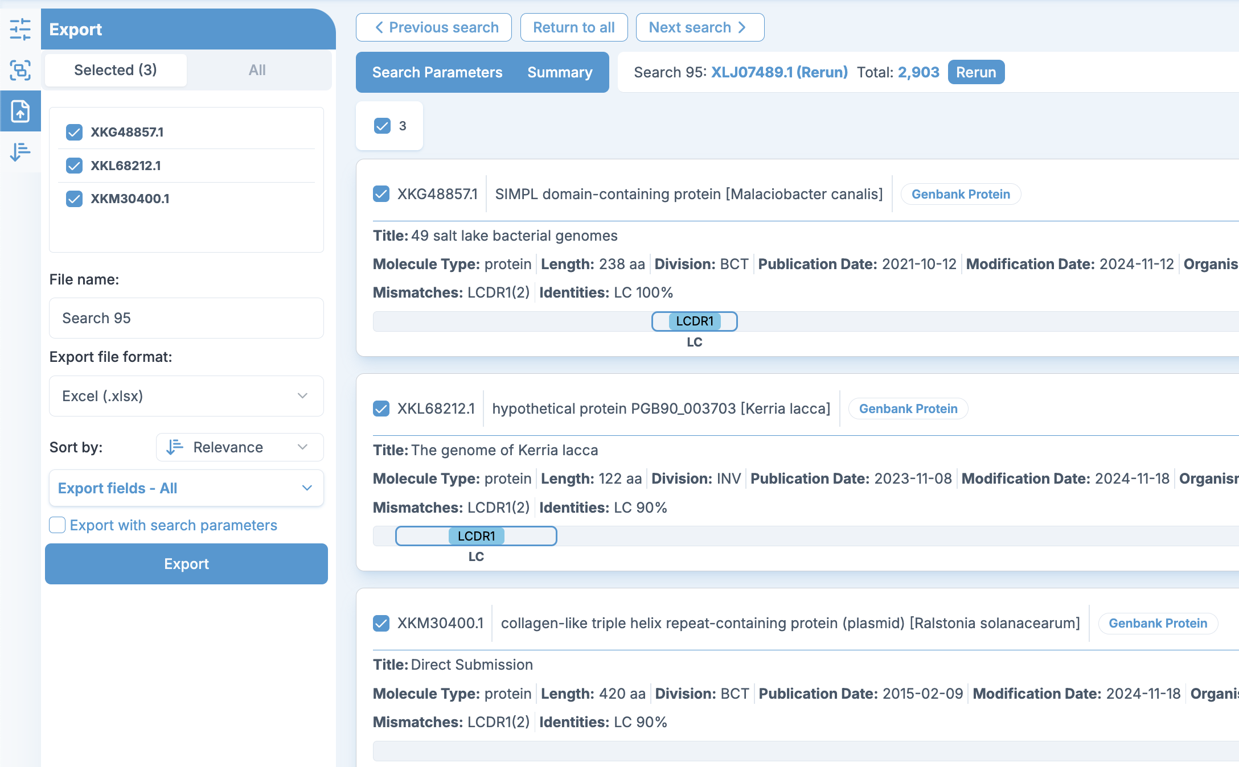Open the Relevance sort dropdown
Image resolution: width=1239 pixels, height=767 pixels.
tap(239, 447)
